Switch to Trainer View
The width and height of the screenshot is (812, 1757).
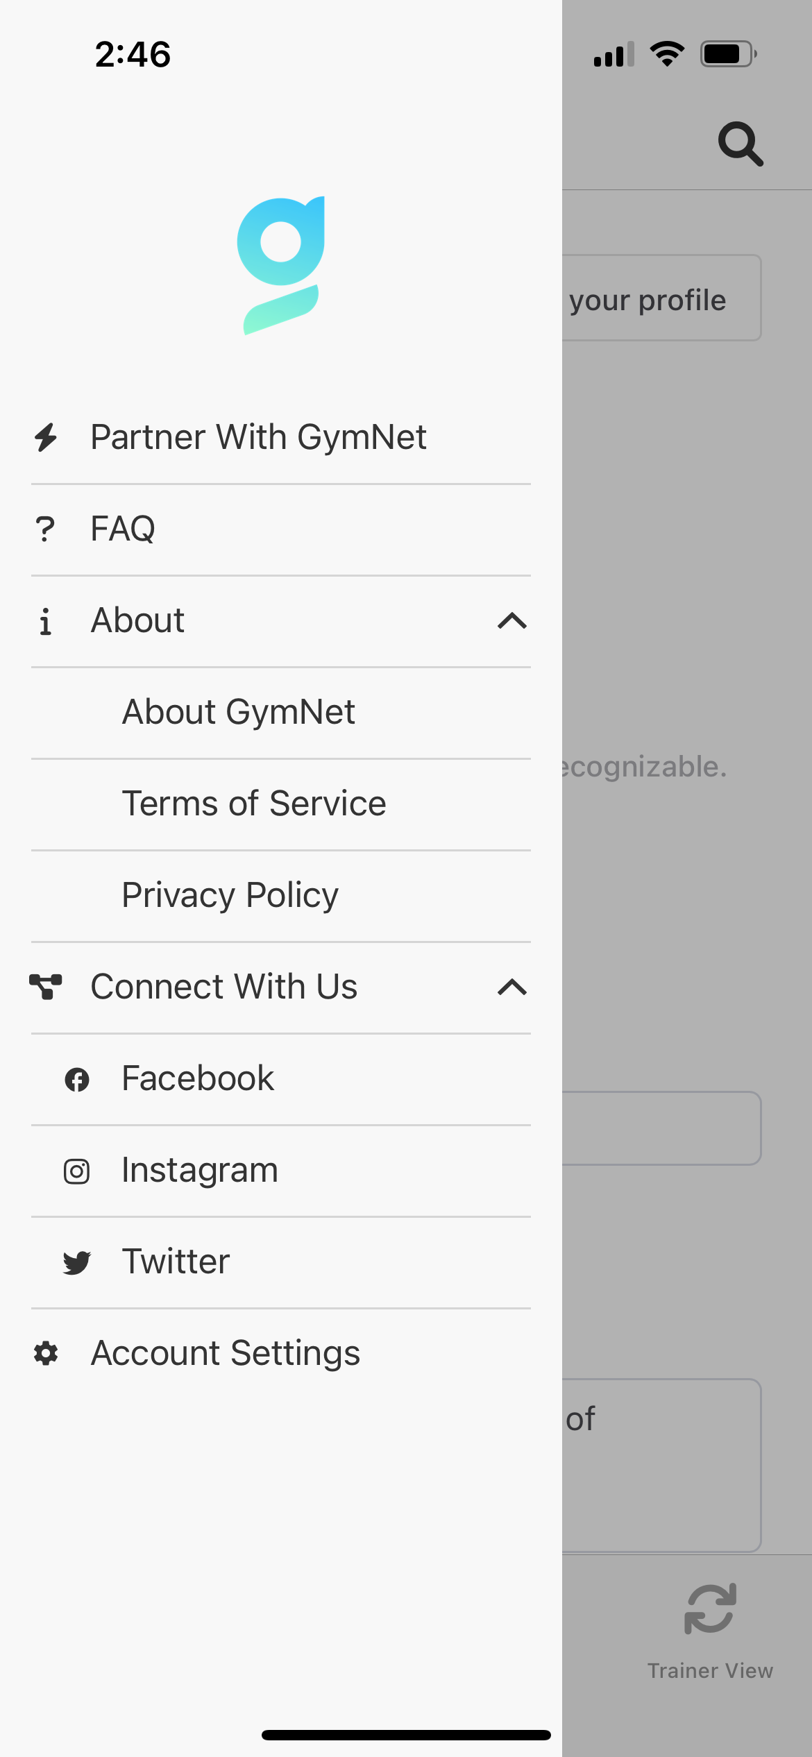(x=710, y=1632)
